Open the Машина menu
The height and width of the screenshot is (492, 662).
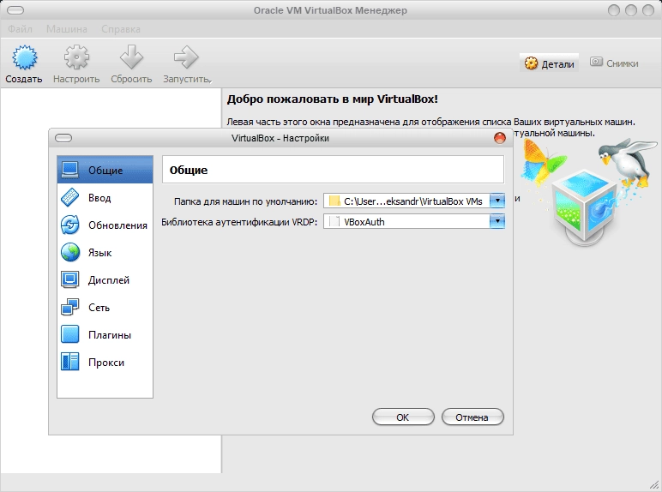[67, 29]
